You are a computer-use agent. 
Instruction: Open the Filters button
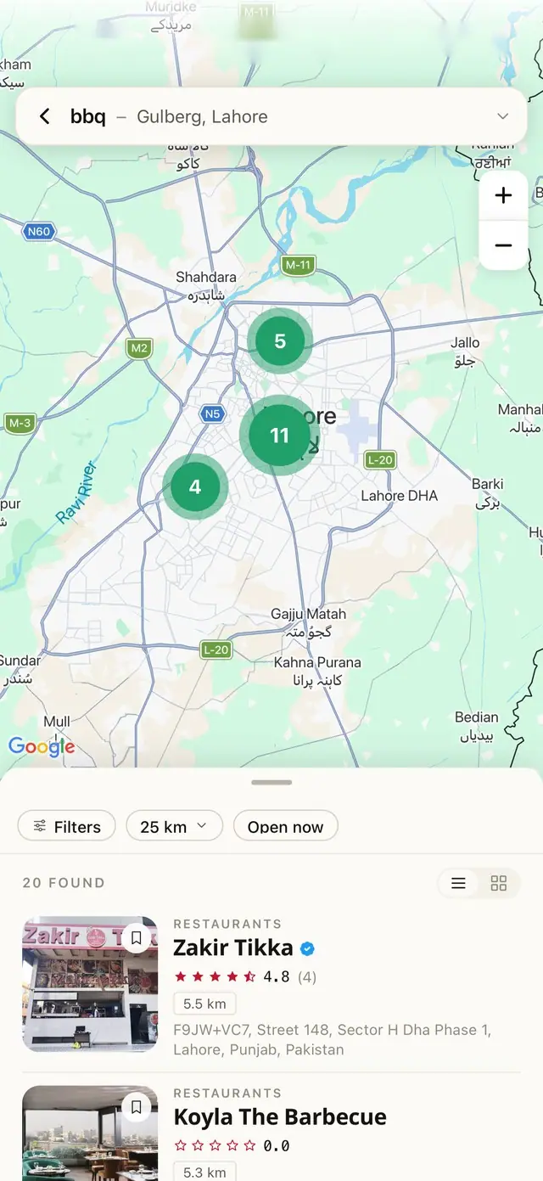66,826
